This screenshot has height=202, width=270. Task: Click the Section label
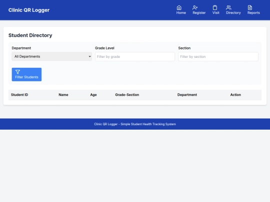click(184, 48)
